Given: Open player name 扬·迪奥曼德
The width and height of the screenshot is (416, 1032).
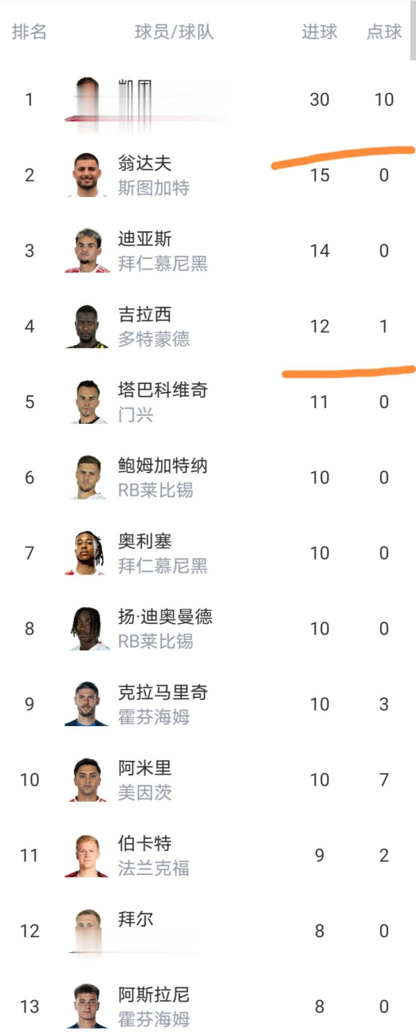Looking at the screenshot, I should coord(165,617).
